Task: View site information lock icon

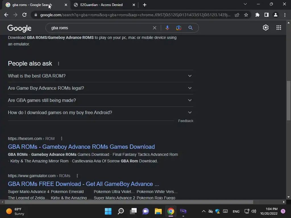Action: (36, 15)
